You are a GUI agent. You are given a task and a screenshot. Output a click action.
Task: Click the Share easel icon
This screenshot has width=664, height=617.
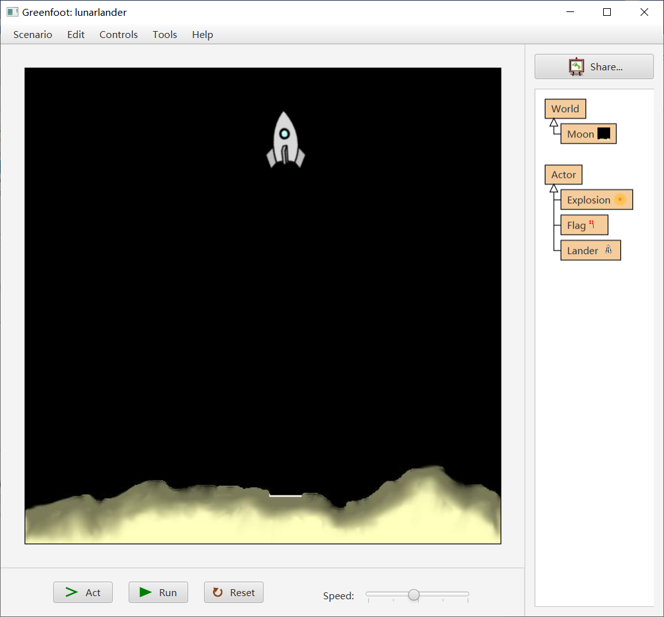[x=576, y=67]
